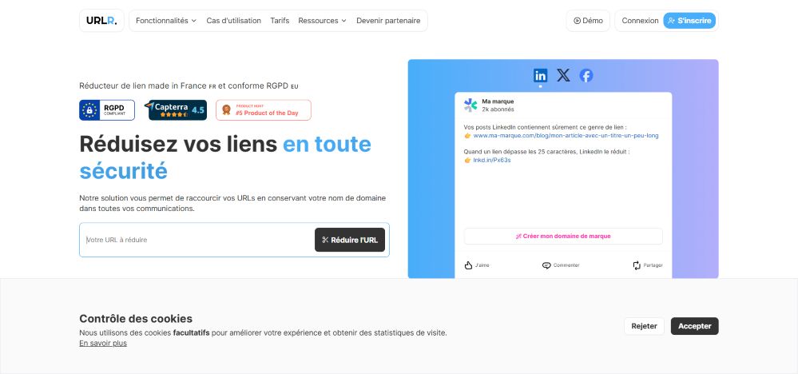Click Créer mon domaine de marque button

coord(563,236)
